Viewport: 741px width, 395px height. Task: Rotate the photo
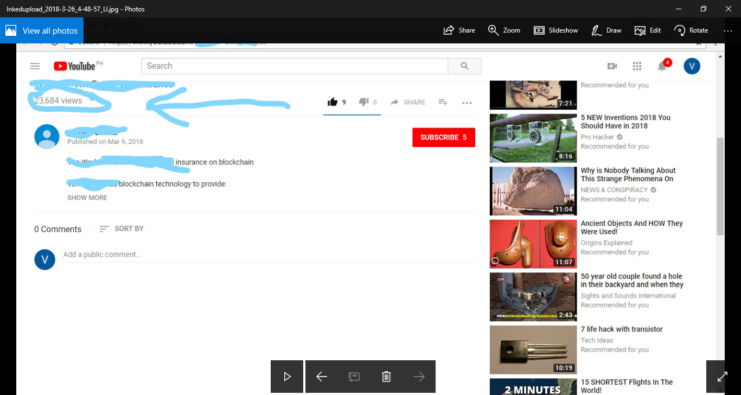tap(691, 30)
